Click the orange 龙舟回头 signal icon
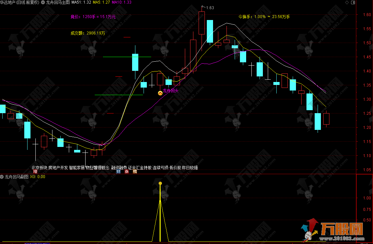 [160, 93]
